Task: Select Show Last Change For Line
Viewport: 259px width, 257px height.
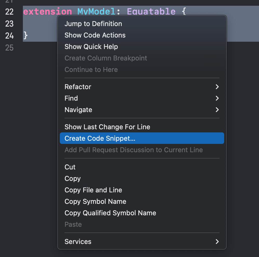Action: (x=142, y=127)
